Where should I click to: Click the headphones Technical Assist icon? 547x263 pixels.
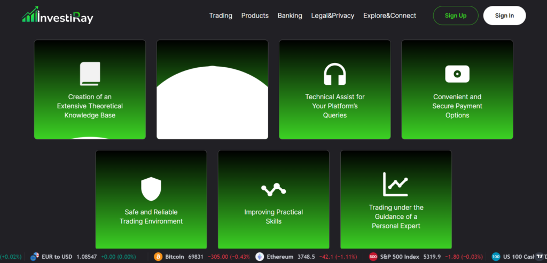click(x=335, y=74)
